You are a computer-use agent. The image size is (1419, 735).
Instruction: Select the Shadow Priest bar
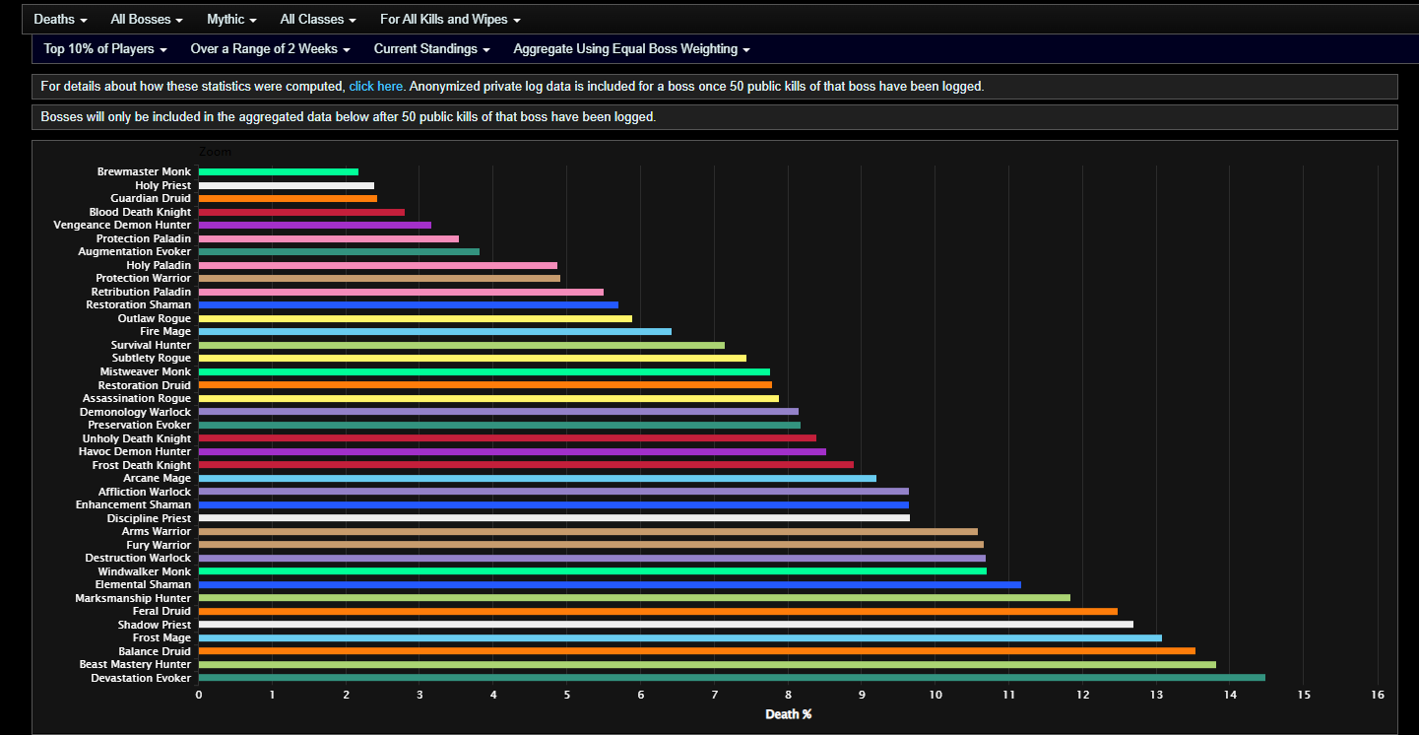pyautogui.click(x=666, y=625)
